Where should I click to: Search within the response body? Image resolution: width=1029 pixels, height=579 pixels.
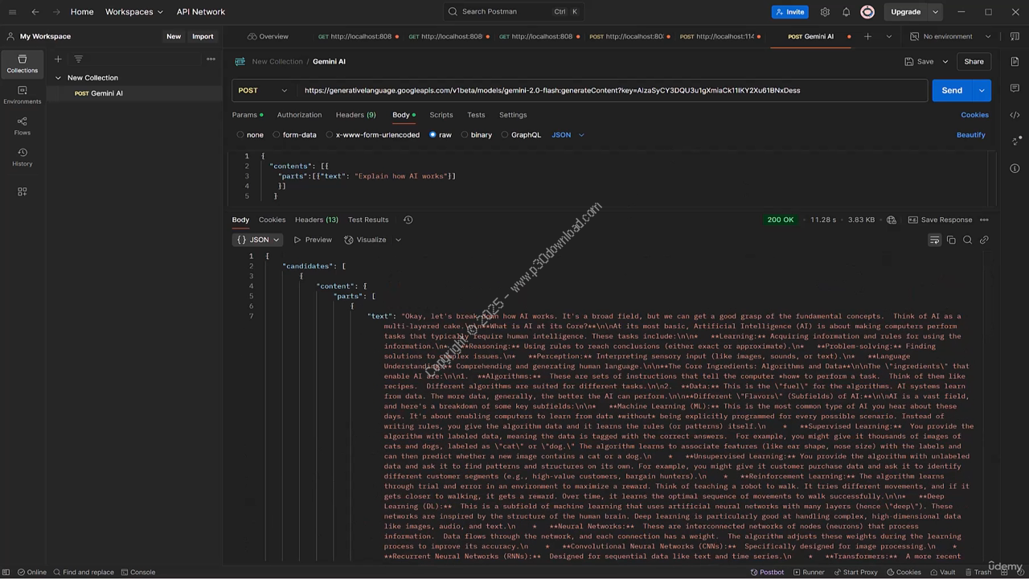coord(968,240)
